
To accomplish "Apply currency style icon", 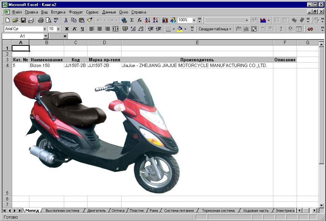I will (x=125, y=29).
